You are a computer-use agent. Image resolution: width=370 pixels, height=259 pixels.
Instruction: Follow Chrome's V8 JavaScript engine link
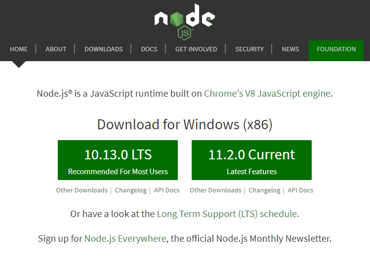(x=267, y=93)
